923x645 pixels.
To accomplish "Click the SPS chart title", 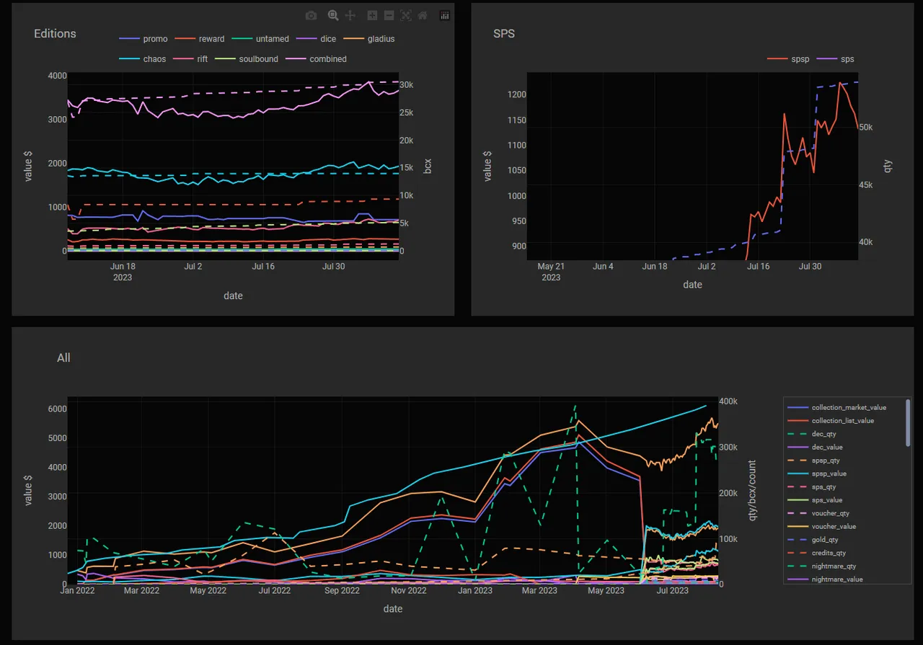I will tap(504, 33).
